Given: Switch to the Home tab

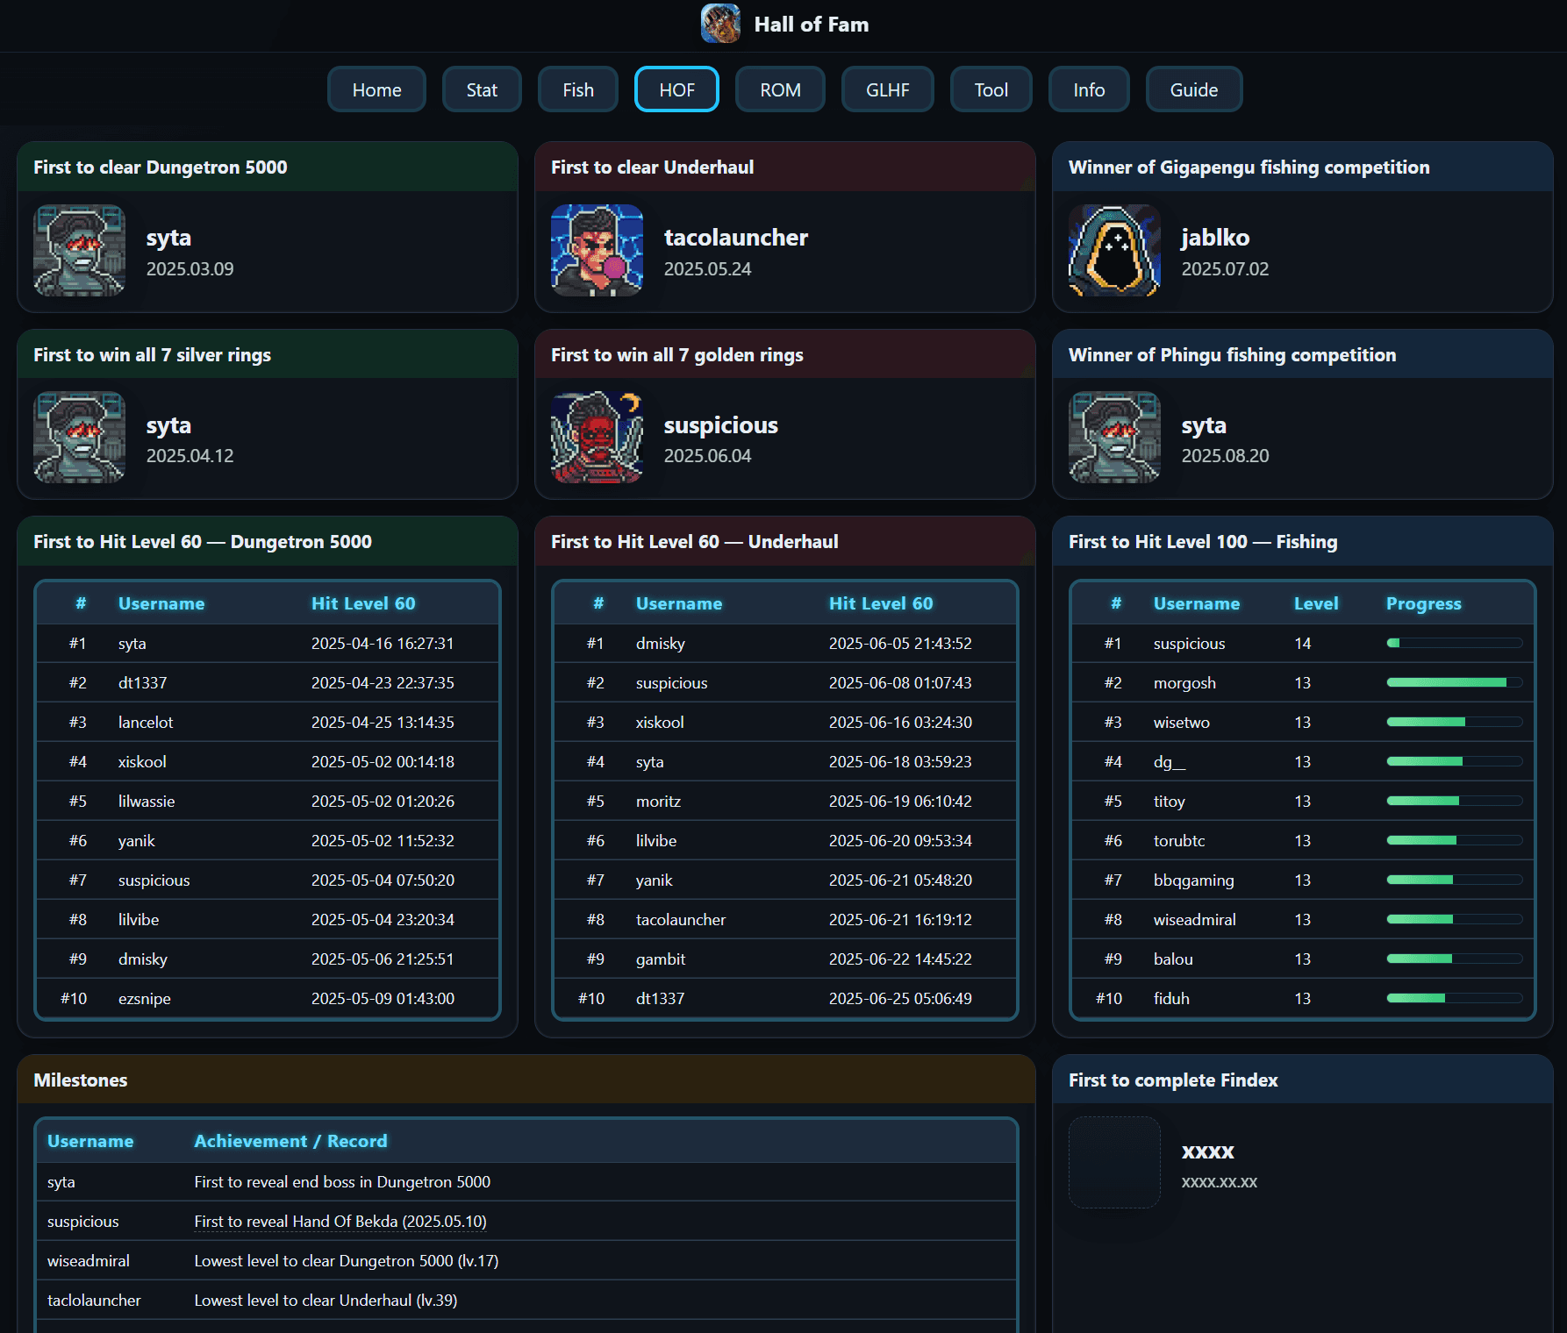Looking at the screenshot, I should tap(376, 89).
